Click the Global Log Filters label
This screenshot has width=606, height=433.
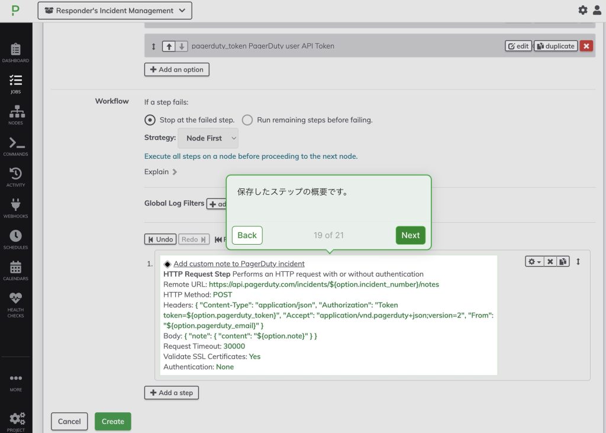[x=174, y=203]
